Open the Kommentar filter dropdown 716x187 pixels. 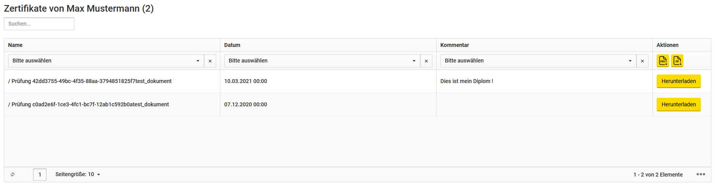click(x=538, y=61)
